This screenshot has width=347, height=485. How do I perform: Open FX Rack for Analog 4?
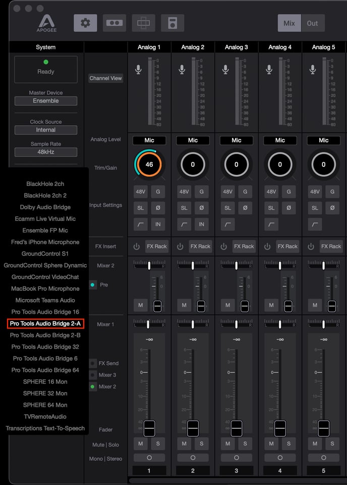coord(287,247)
